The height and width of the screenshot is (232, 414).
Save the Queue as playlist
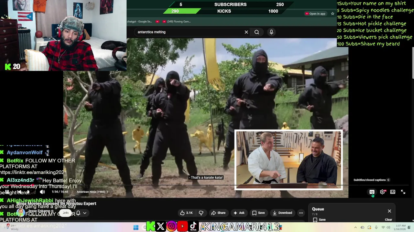click(319, 220)
